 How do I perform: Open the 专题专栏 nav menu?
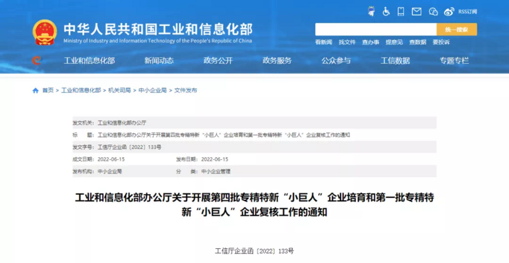pyautogui.click(x=454, y=60)
